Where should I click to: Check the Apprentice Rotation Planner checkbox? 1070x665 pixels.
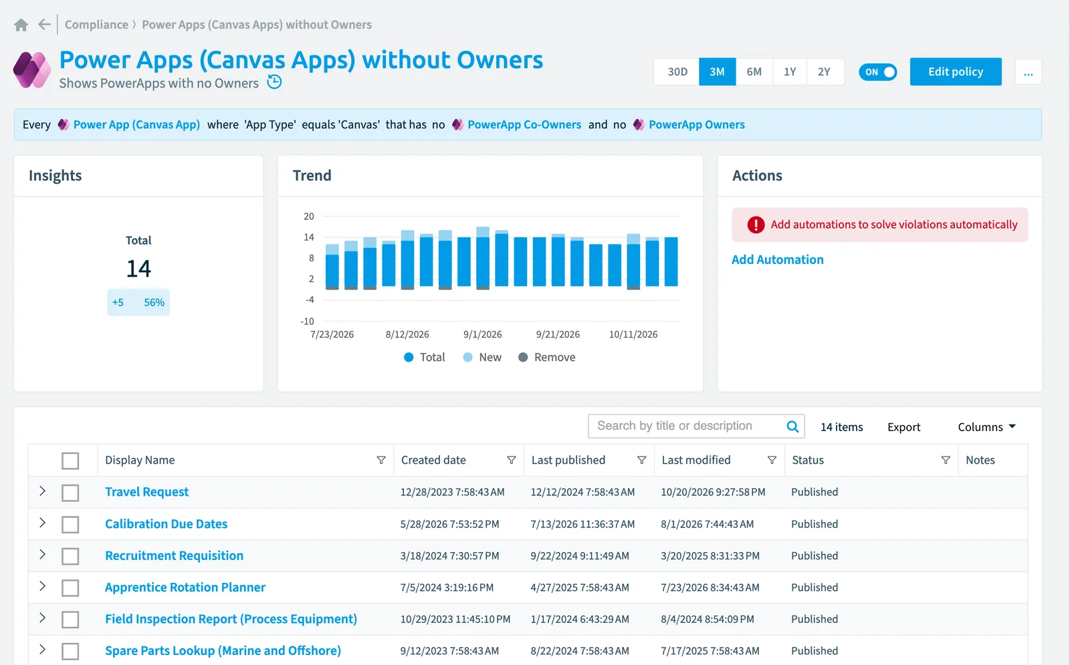coord(70,588)
